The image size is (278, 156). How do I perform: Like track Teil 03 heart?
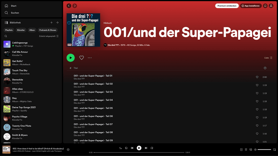(257, 93)
